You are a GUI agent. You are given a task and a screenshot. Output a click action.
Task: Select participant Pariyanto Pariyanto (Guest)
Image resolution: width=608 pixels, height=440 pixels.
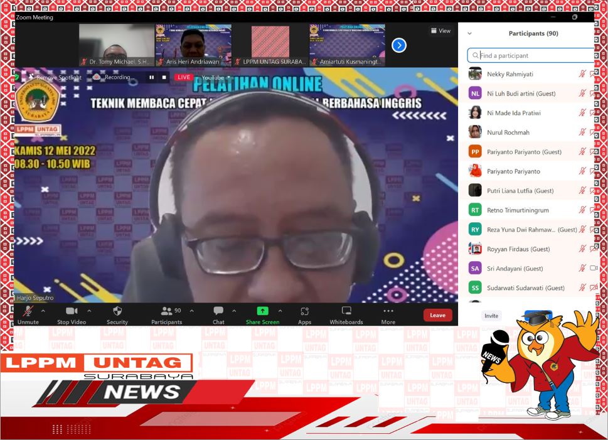(526, 152)
